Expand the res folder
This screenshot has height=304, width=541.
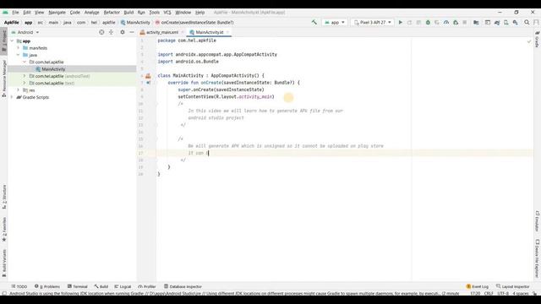click(19, 90)
